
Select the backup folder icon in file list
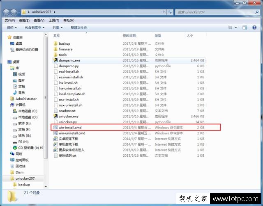(x=56, y=43)
